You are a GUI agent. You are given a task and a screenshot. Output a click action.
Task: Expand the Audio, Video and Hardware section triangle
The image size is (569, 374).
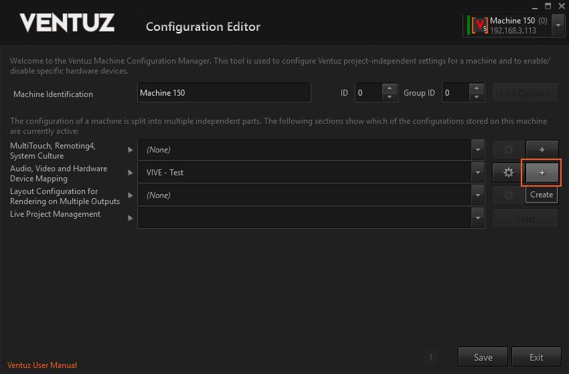131,173
